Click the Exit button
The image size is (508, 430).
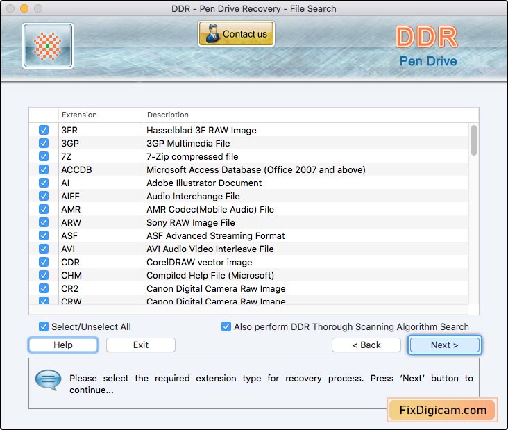tap(141, 345)
